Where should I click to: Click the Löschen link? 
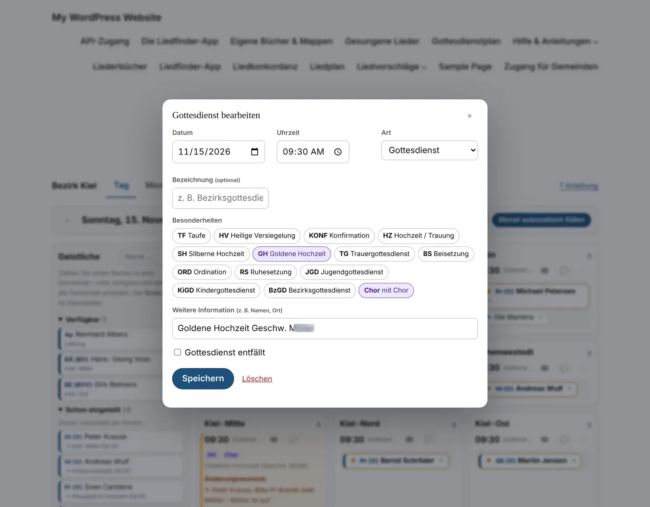tap(257, 379)
